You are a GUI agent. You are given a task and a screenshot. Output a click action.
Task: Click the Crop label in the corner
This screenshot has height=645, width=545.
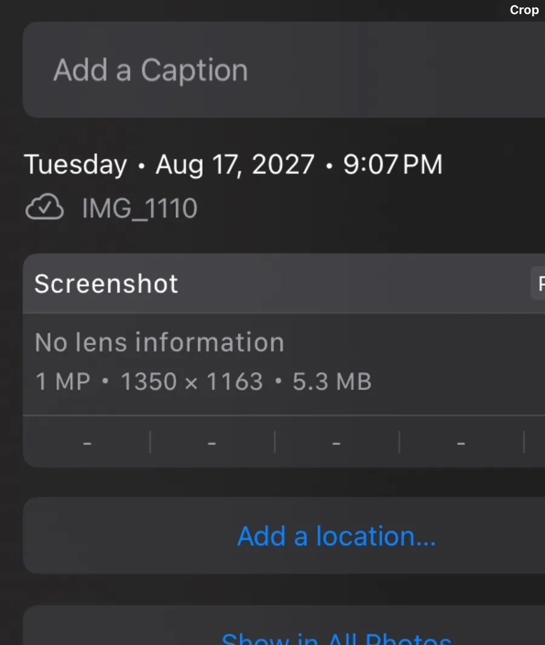click(524, 10)
